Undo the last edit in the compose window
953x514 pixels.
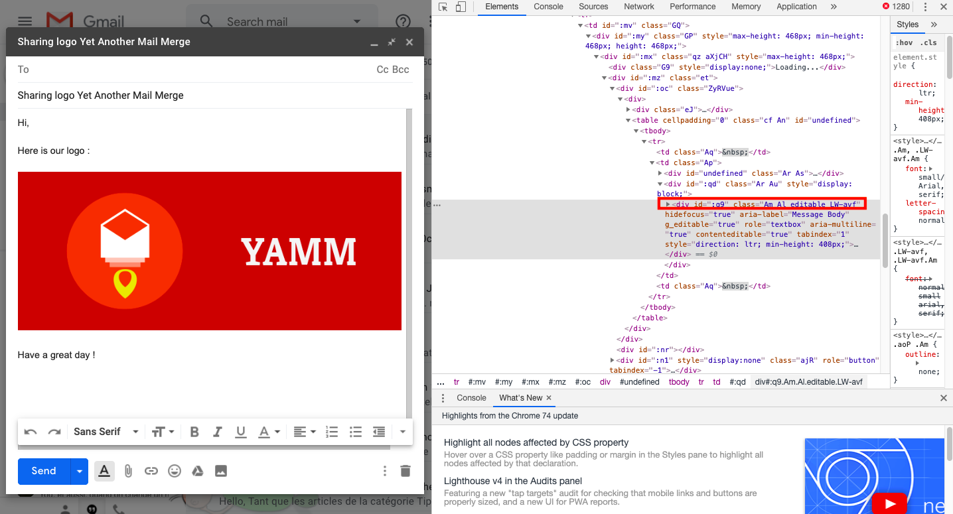coord(30,431)
